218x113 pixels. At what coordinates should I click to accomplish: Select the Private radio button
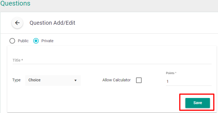(x=36, y=41)
